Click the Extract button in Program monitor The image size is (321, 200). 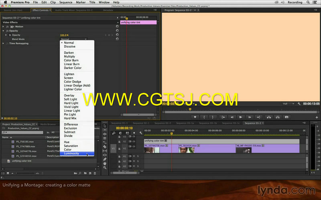(x=278, y=117)
